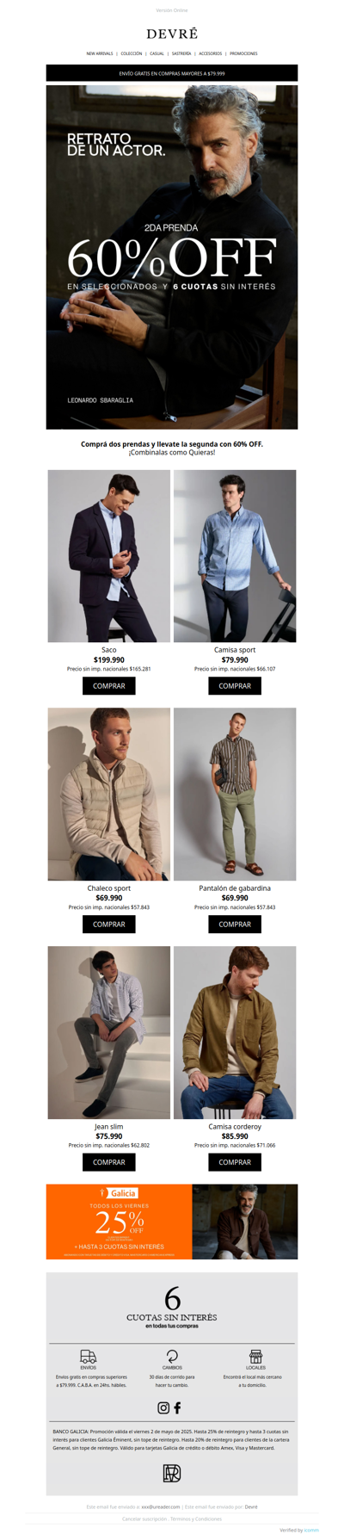
Task: Open the Instagram icon in footer
Action: pos(163,1407)
